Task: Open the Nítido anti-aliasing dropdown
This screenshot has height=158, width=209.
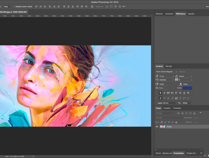Action: point(187,103)
